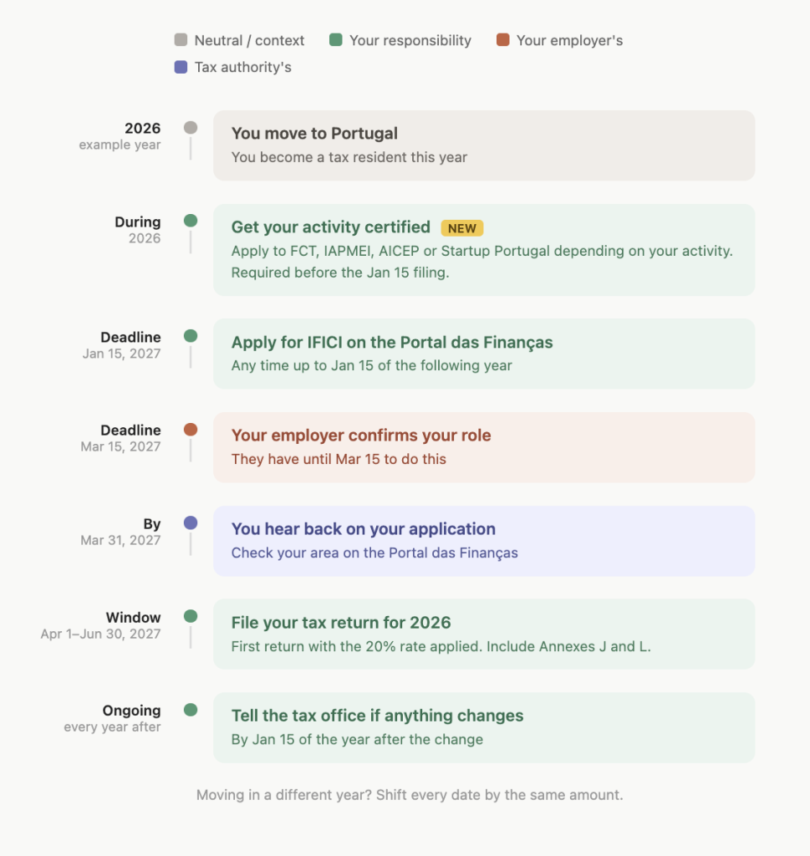Select the purple dot for Mar 31, 2027
The width and height of the screenshot is (810, 856).
191,523
